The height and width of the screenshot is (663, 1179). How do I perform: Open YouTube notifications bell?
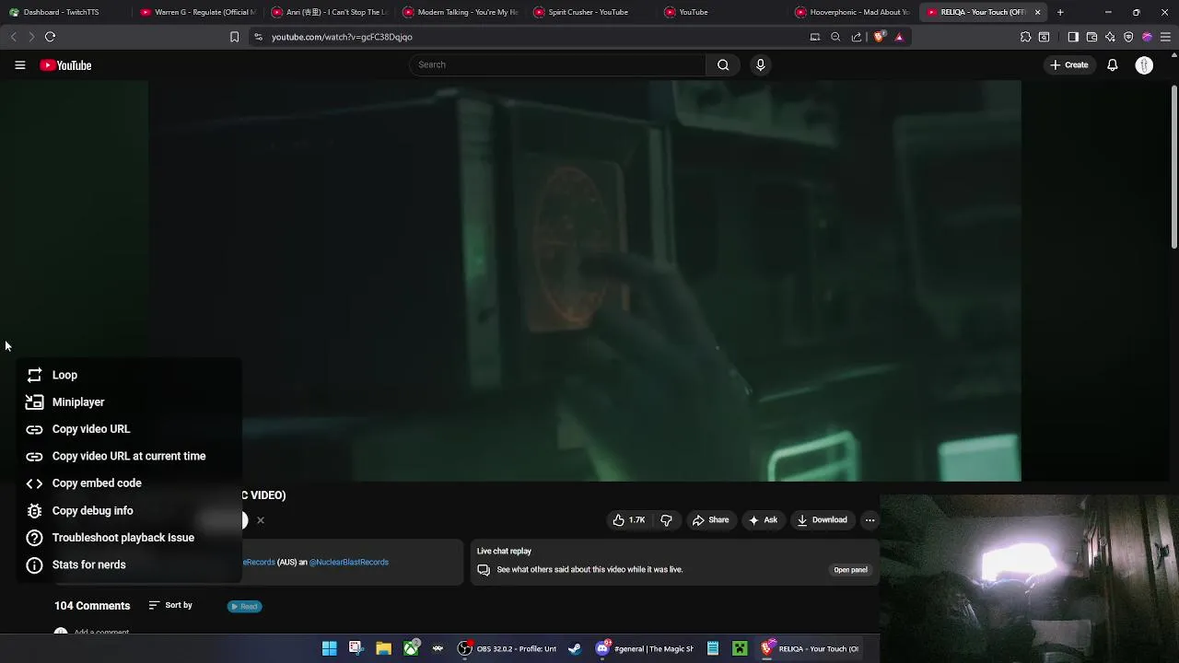(1113, 65)
